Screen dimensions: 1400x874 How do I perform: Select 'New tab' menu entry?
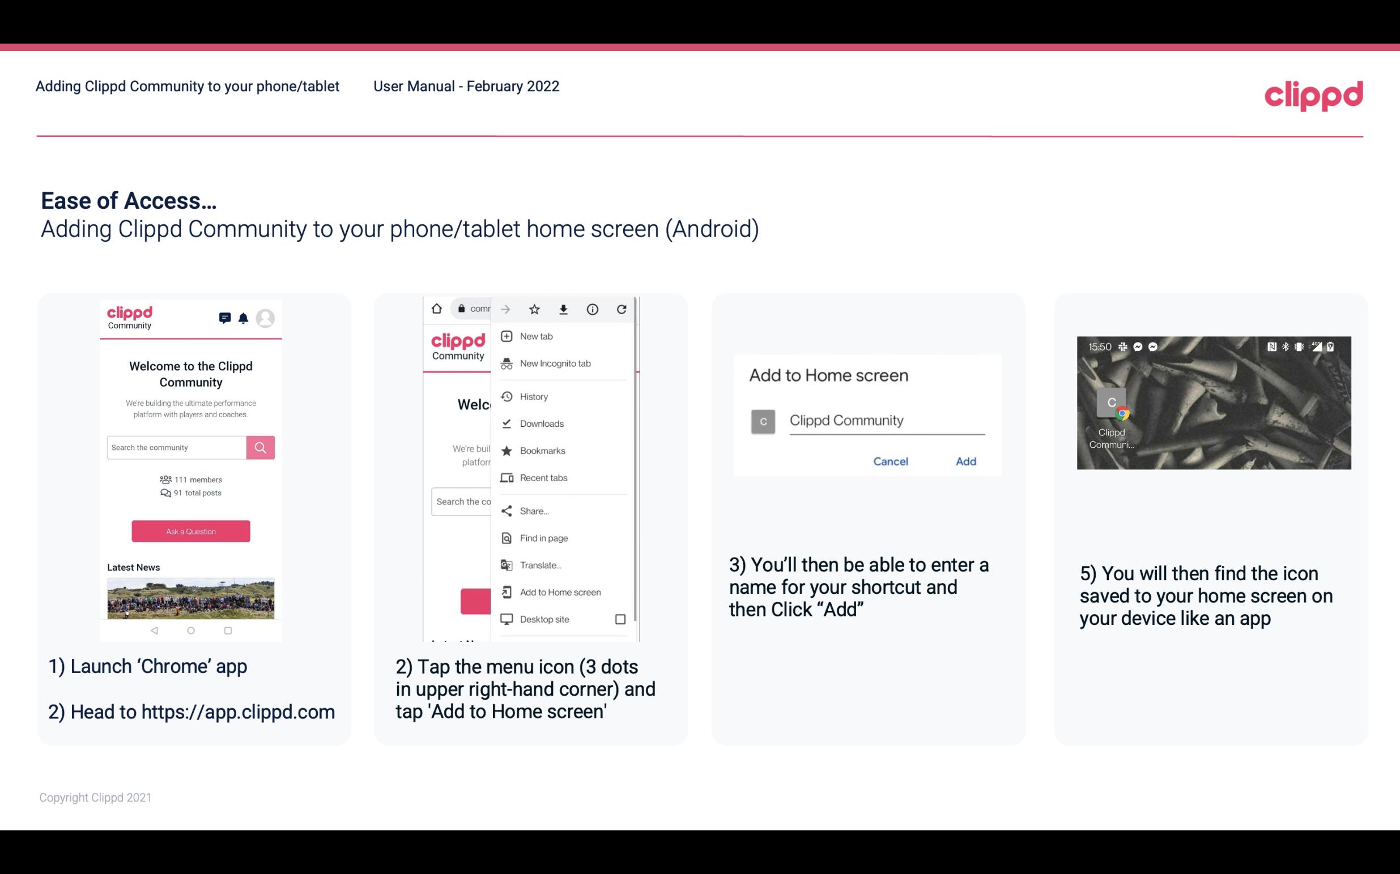click(x=534, y=335)
